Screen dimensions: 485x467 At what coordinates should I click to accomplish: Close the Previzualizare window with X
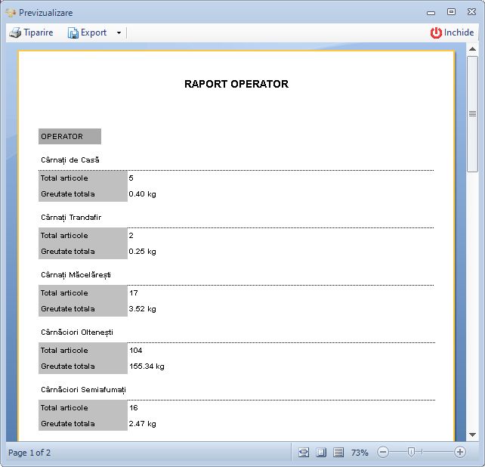471,12
